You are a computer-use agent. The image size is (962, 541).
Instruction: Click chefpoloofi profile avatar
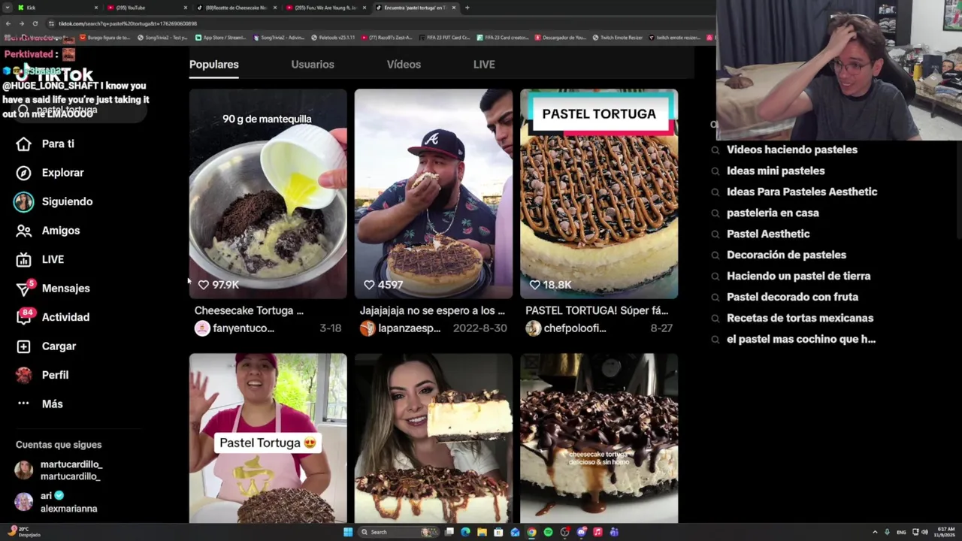(533, 328)
